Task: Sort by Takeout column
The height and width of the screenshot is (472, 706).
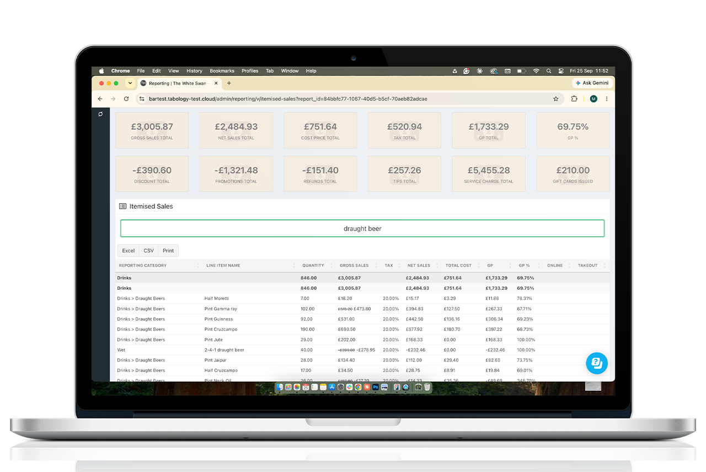Action: pos(587,266)
